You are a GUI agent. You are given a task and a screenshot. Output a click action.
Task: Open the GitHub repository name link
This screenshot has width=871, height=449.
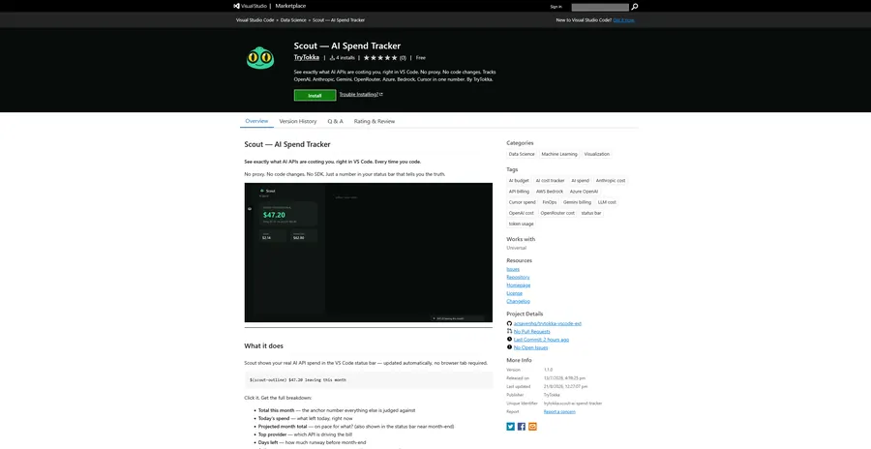point(548,323)
